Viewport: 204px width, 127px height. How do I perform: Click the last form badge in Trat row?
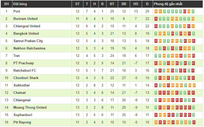193,56
